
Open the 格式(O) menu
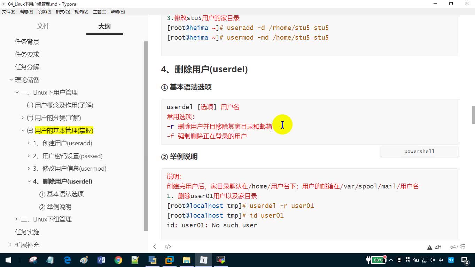pos(63,12)
